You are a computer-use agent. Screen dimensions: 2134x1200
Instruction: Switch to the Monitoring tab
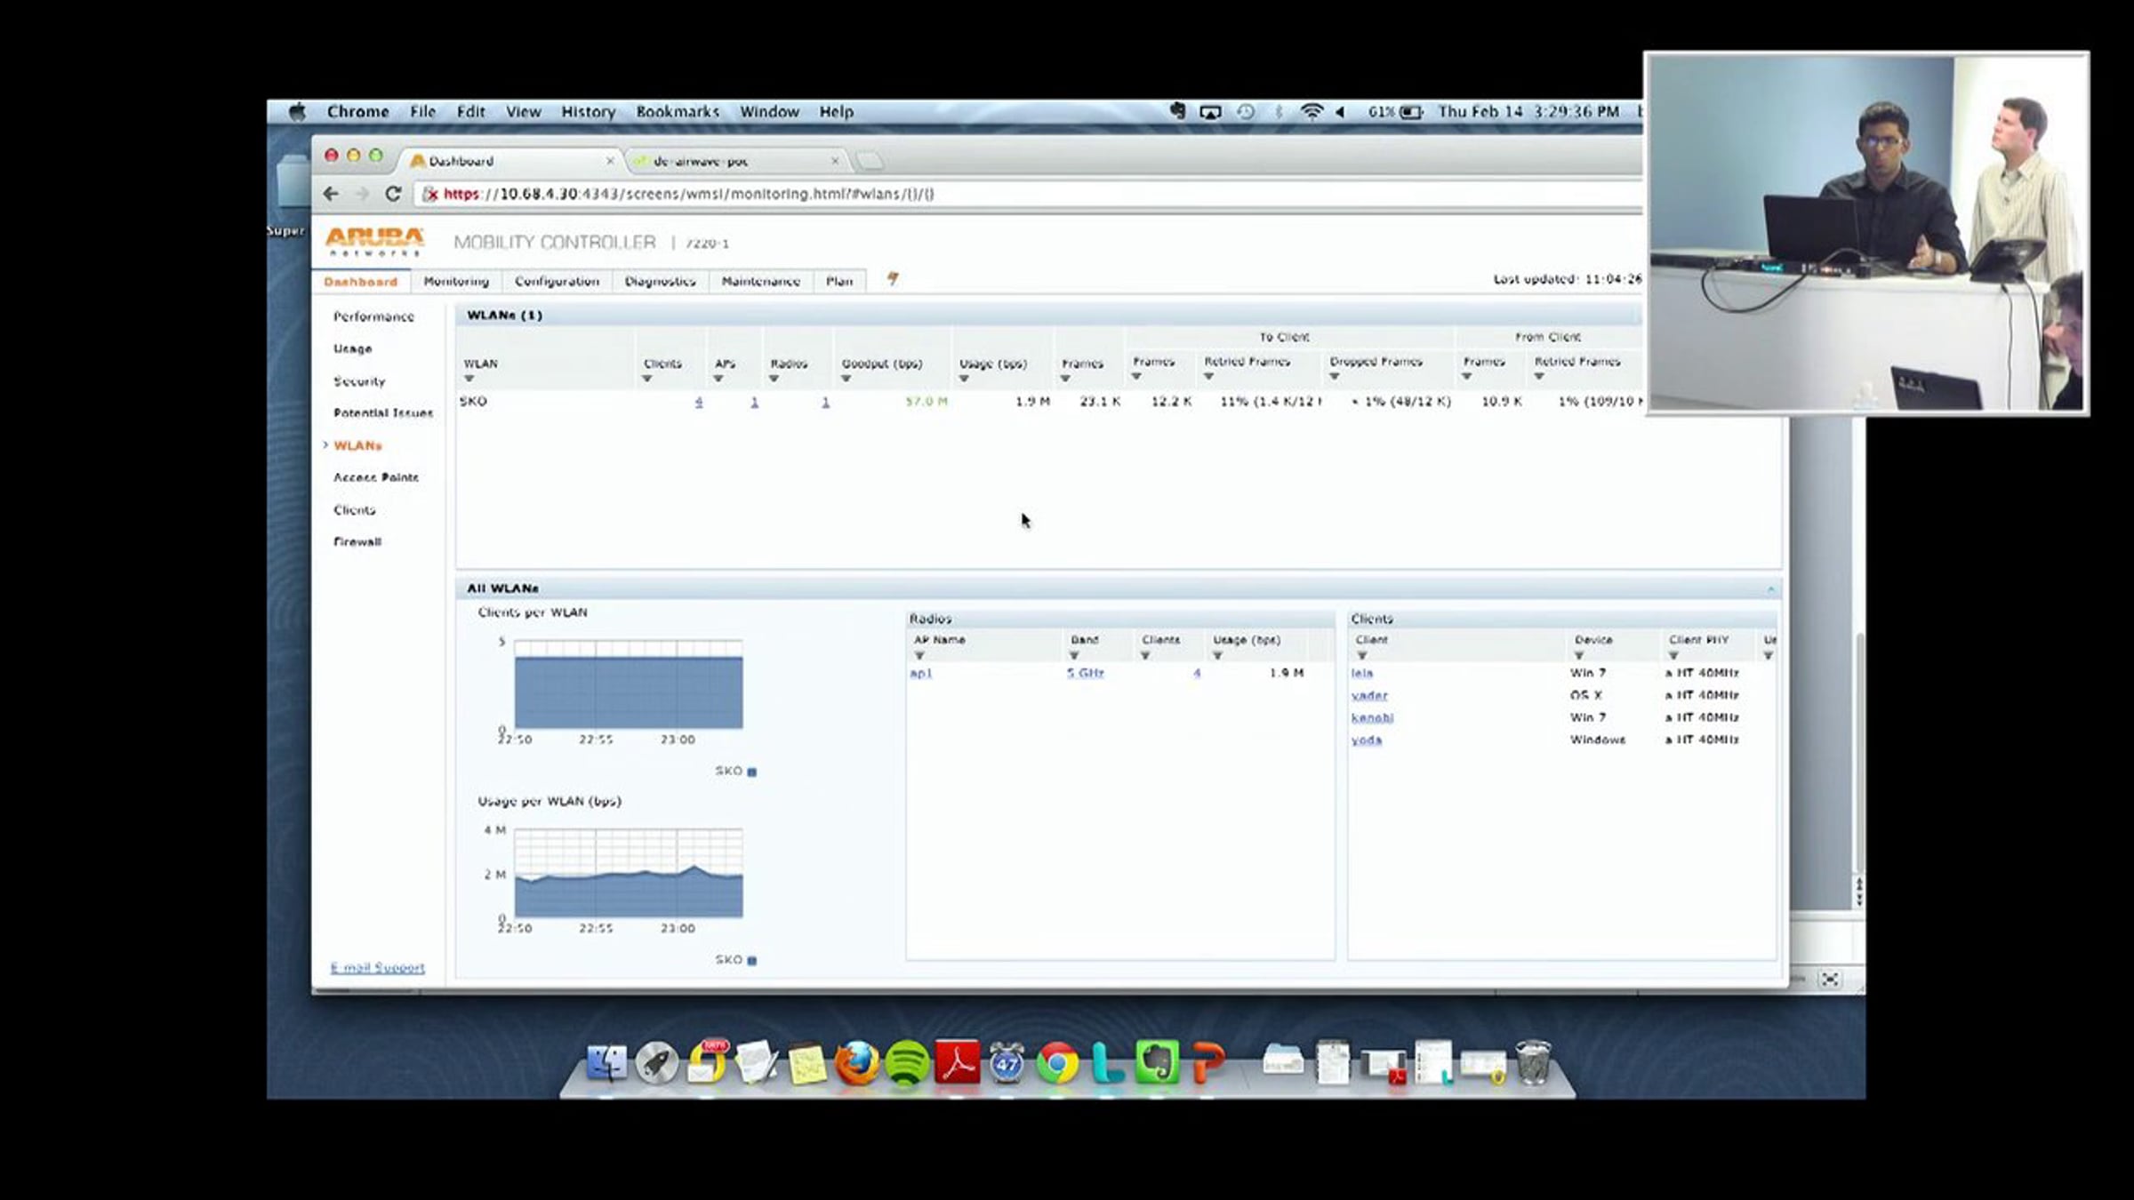coord(456,281)
